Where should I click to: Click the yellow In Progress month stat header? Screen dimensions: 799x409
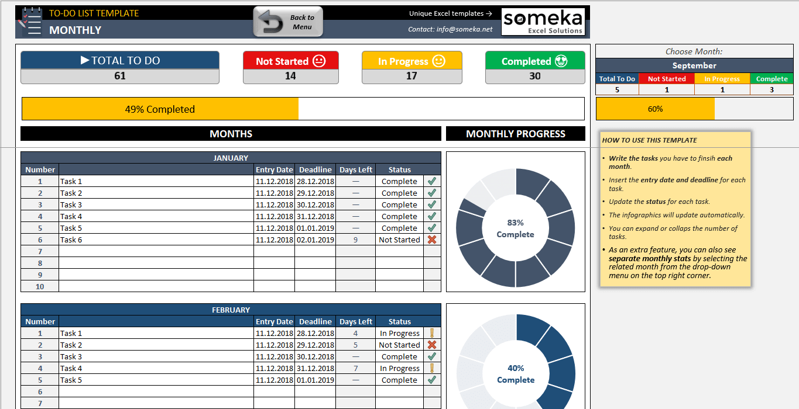722,79
